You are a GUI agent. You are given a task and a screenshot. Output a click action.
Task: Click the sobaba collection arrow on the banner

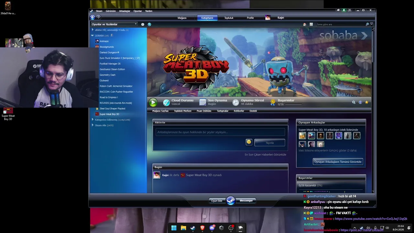[364, 36]
